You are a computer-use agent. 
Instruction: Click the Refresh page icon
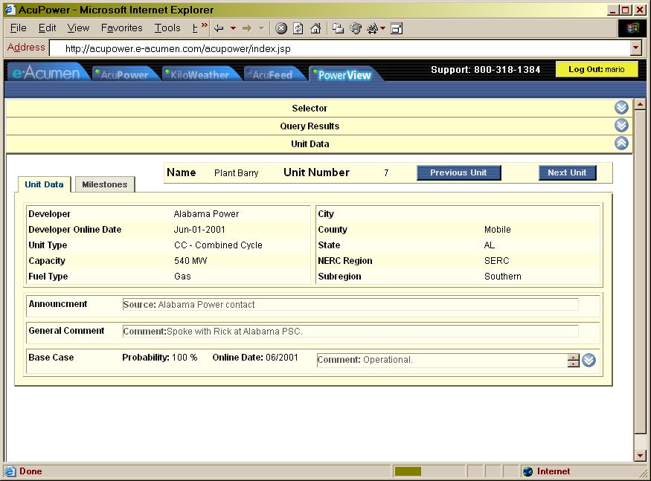point(298,28)
